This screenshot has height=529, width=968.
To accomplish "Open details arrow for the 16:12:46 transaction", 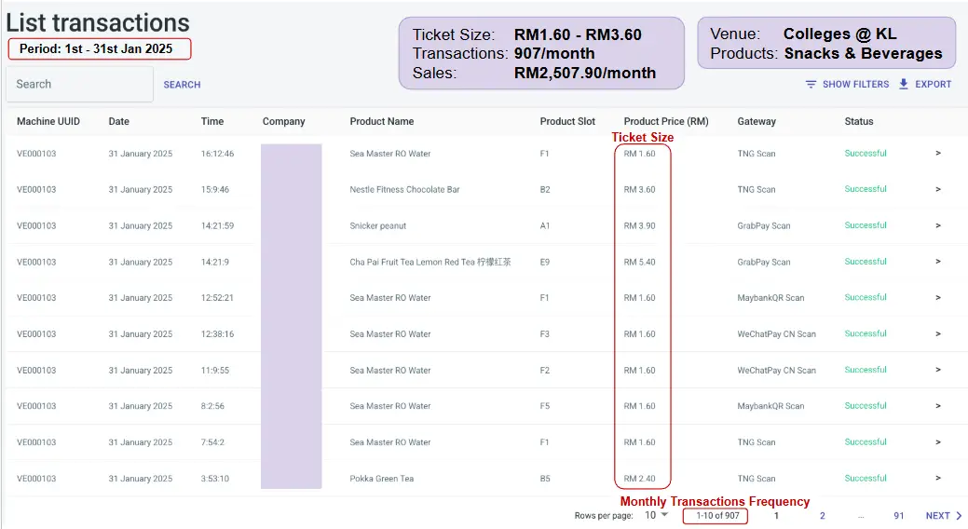I will click(x=938, y=153).
